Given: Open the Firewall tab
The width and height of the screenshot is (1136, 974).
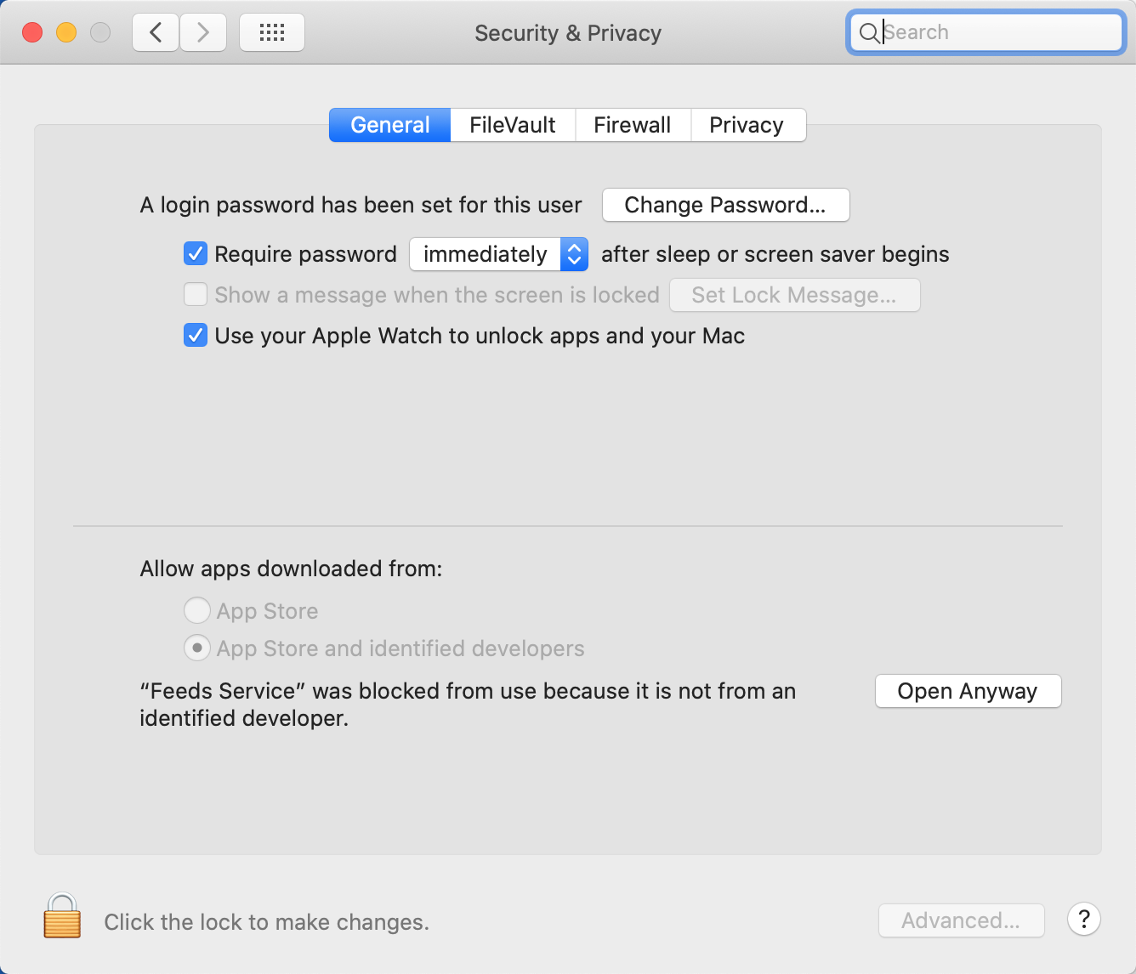Looking at the screenshot, I should tap(633, 125).
